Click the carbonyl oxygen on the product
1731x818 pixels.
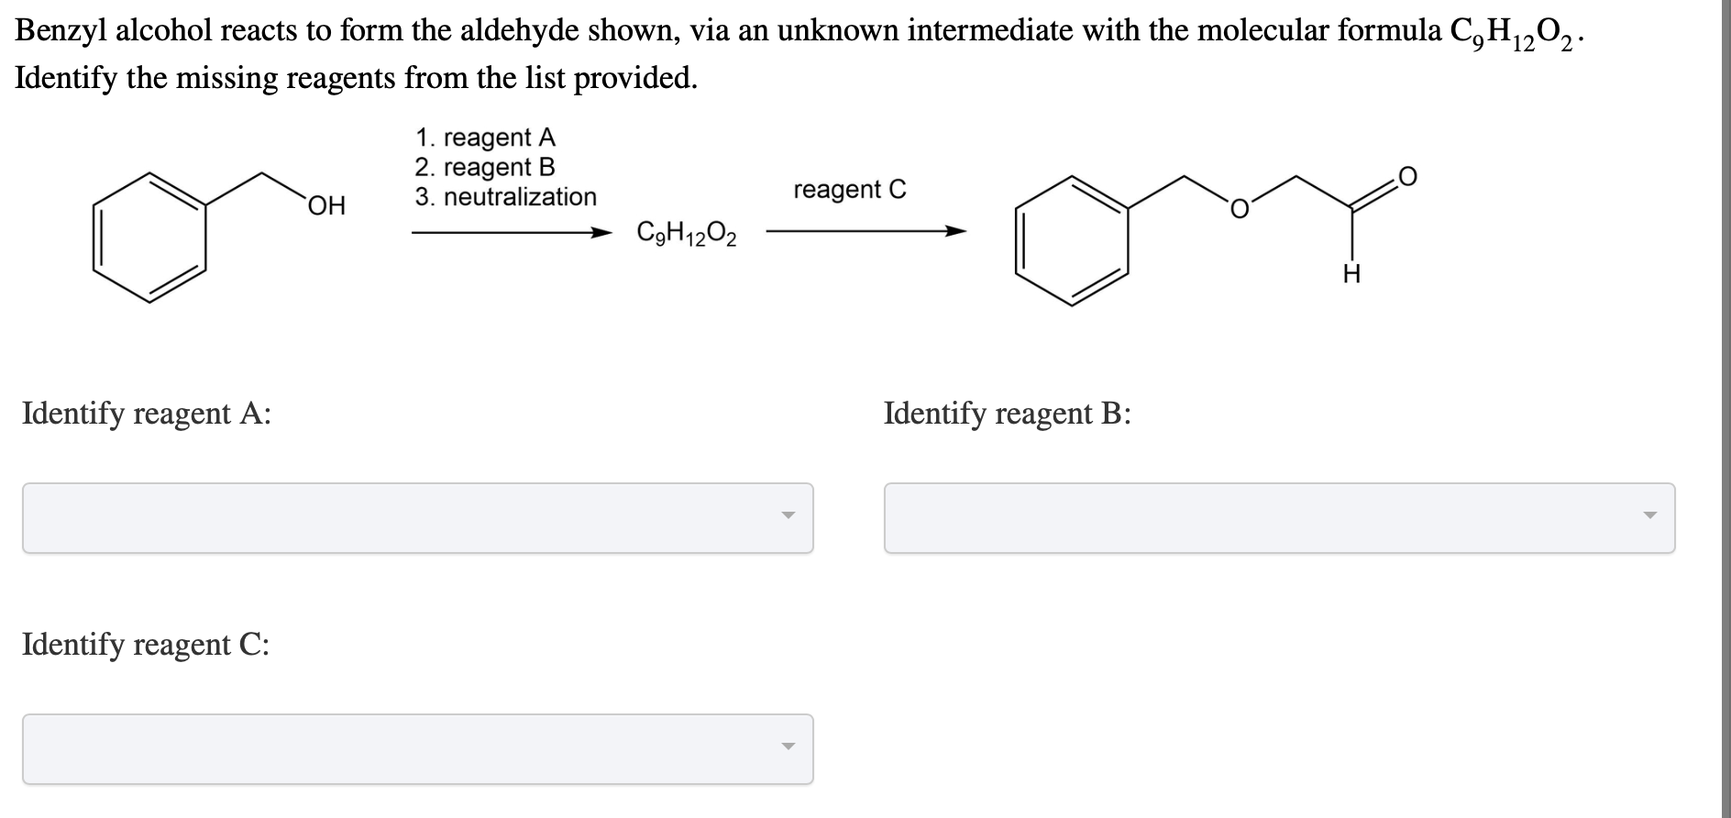point(1407,176)
